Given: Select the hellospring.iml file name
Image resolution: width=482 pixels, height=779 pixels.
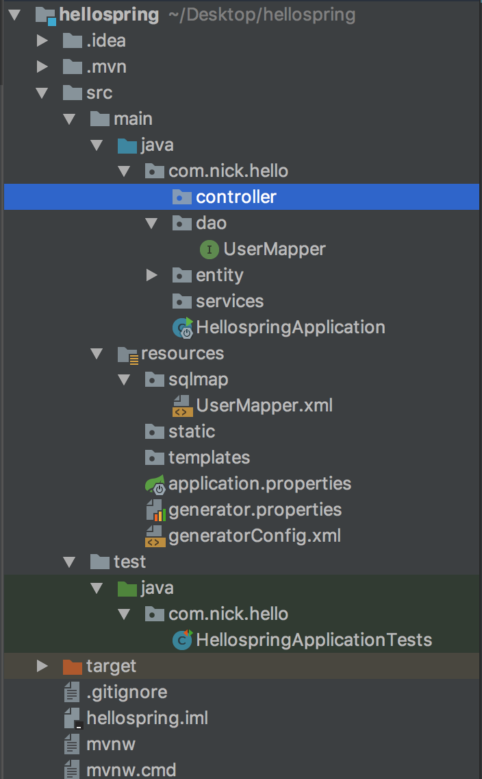Looking at the screenshot, I should click(147, 719).
